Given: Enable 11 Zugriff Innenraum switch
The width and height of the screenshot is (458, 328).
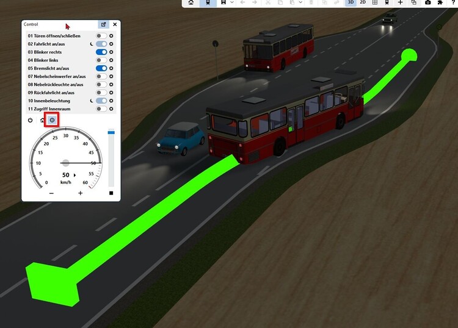Looking at the screenshot, I should pos(101,109).
